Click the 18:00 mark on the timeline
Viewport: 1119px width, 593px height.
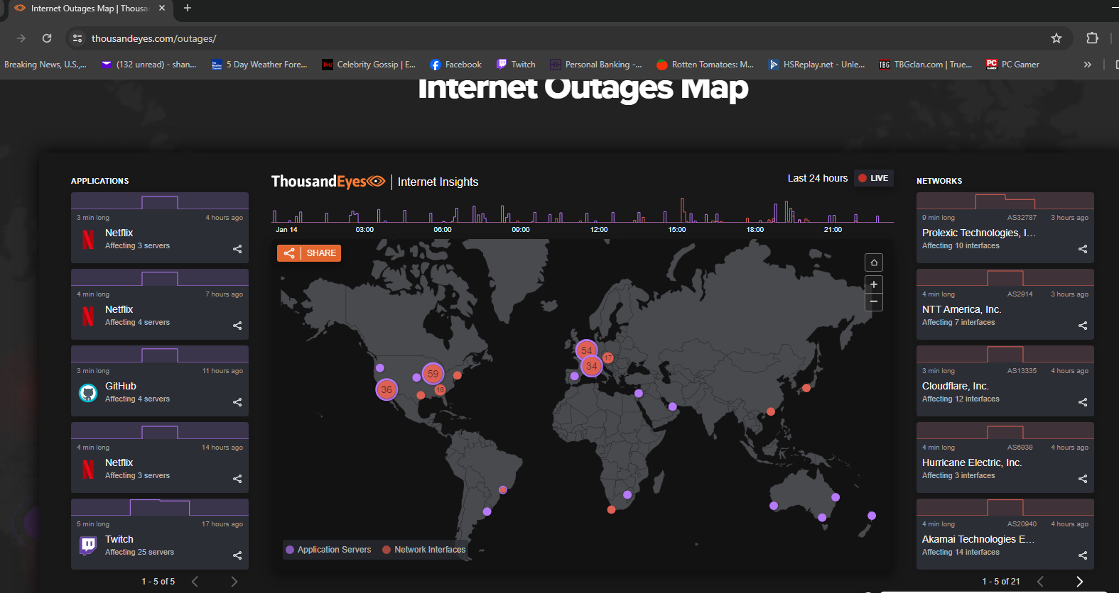coord(755,230)
